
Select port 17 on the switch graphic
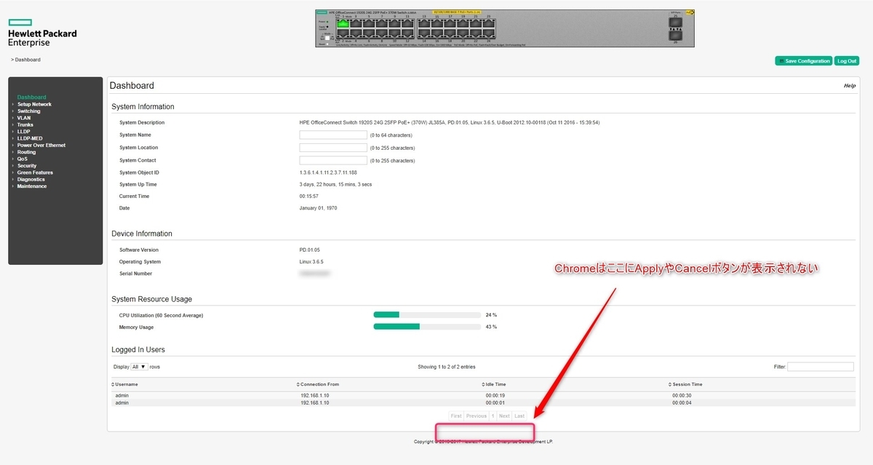(450, 23)
